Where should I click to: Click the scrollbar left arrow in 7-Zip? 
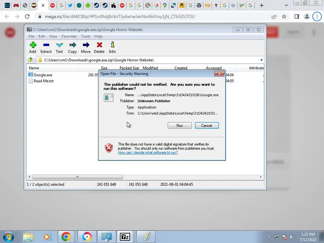pyautogui.click(x=29, y=177)
